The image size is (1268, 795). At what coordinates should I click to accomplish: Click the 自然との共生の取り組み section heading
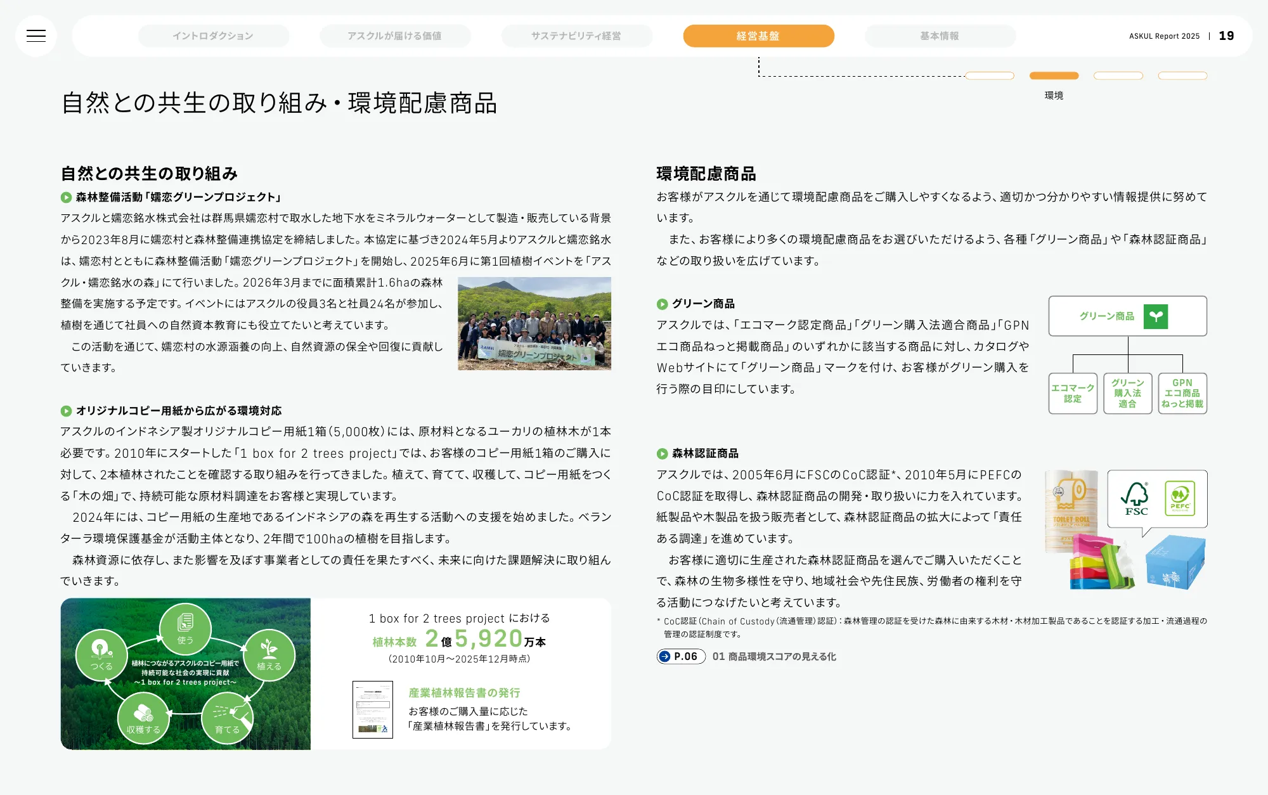(149, 174)
